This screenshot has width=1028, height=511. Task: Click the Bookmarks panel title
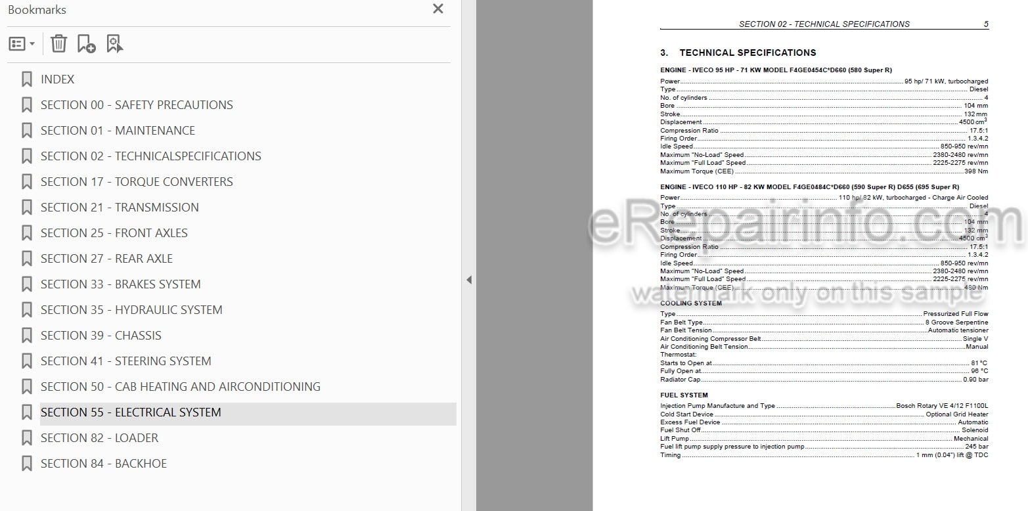pos(37,10)
